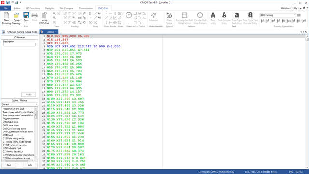Select G01 Linear move macro

pyautogui.click(x=11, y=125)
